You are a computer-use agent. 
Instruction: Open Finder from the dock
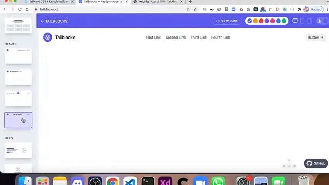pos(25,181)
